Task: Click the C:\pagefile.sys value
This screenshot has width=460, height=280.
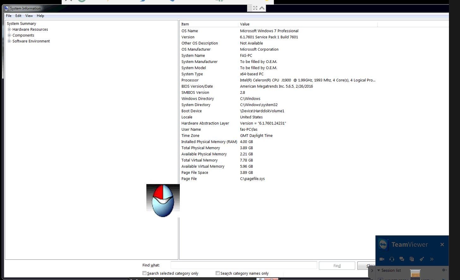Action: point(252,179)
